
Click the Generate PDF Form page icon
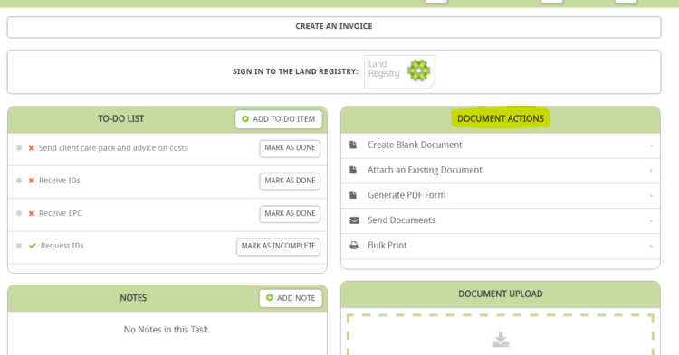[353, 195]
